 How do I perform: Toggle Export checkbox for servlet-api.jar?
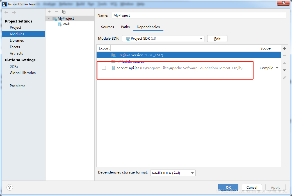[x=104, y=68]
